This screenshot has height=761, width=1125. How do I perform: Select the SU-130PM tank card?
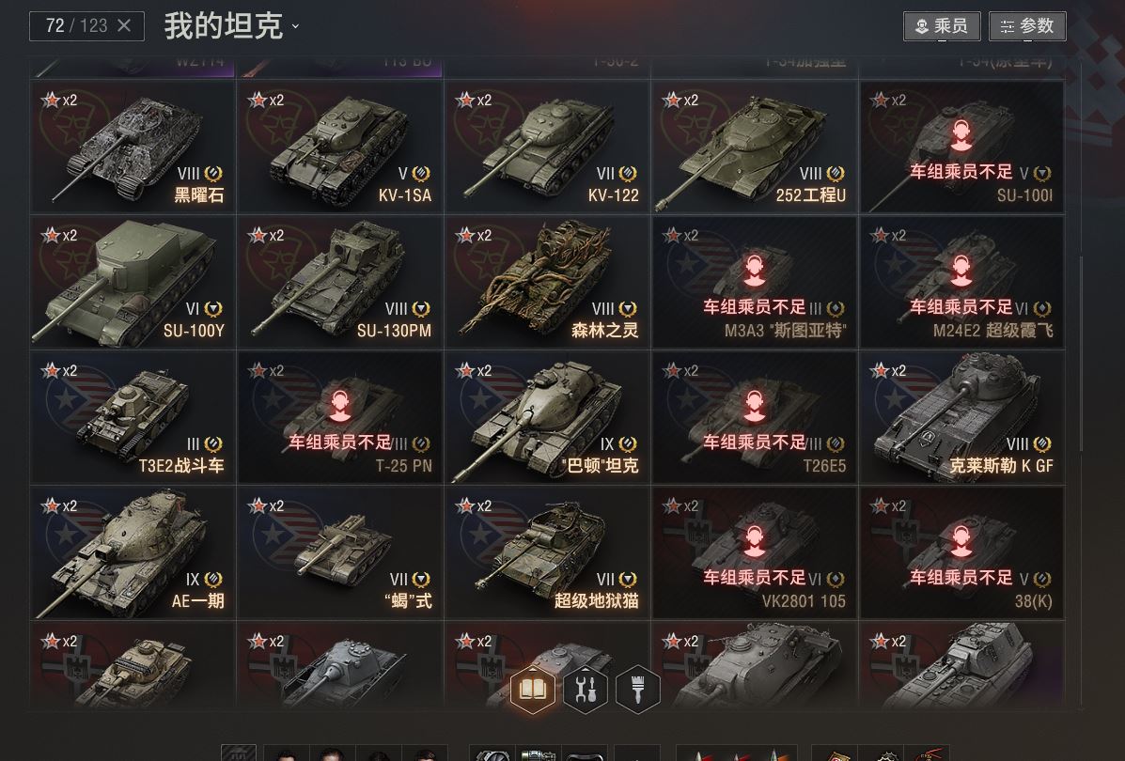[x=340, y=283]
